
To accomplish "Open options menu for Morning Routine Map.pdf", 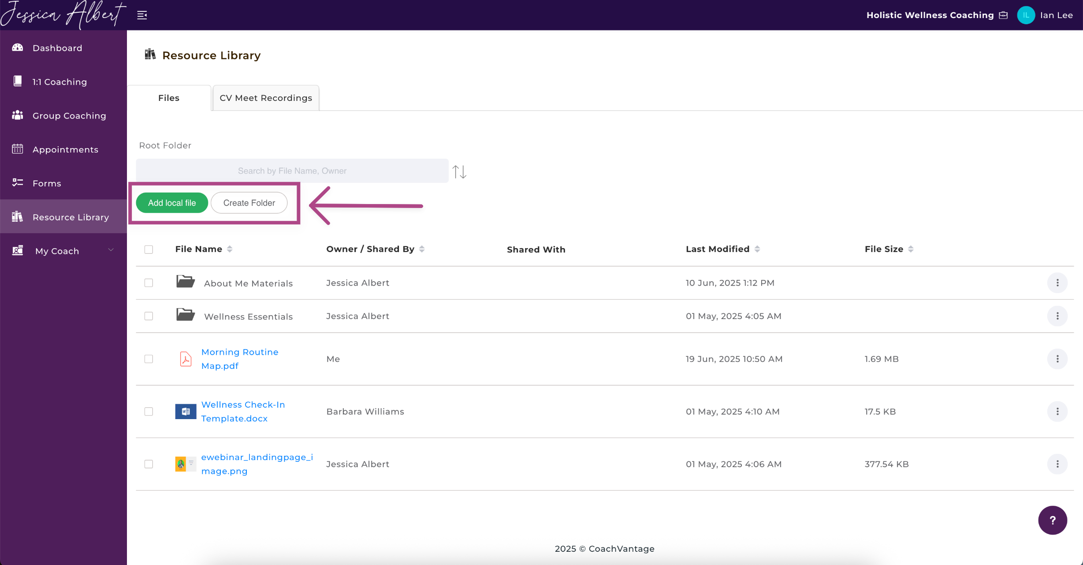I will (1057, 359).
